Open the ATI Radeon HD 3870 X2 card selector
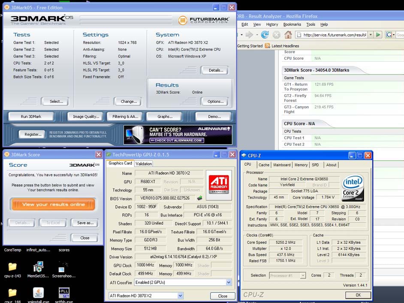Screen dimensions: 404x303 [181, 296]
